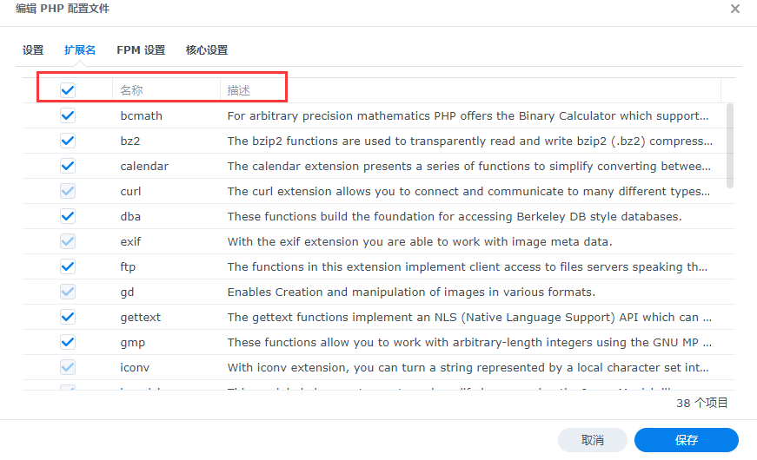This screenshot has width=757, height=460.
Task: Toggle the calendar extension checkbox
Action: click(67, 166)
